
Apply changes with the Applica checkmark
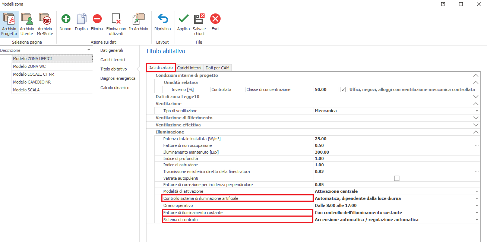(x=183, y=19)
